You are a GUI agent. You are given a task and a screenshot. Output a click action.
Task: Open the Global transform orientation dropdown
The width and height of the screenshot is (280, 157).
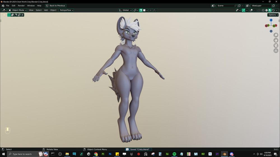tap(125, 10)
